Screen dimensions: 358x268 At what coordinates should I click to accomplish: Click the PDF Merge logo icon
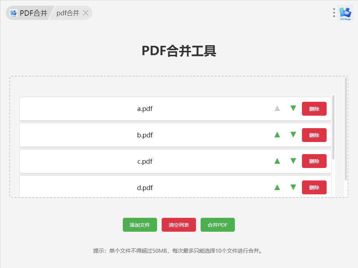tap(345, 13)
